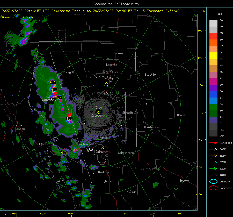Image resolution: width=233 pixels, height=217 pixels.
Task: Click the 'Annot: tops (km)' annotation text
Action: [x=18, y=17]
